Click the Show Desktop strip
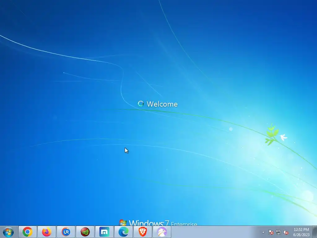 [x=315, y=232]
